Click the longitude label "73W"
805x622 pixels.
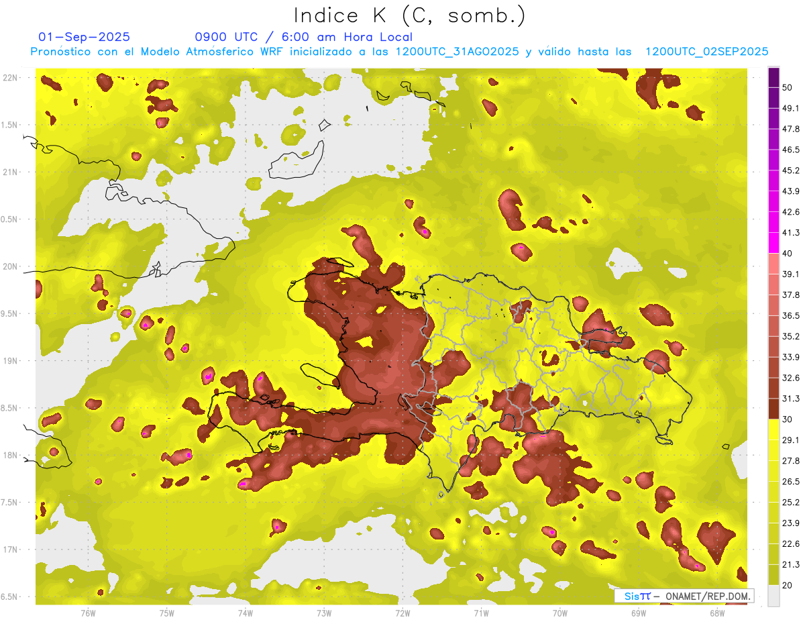324,613
